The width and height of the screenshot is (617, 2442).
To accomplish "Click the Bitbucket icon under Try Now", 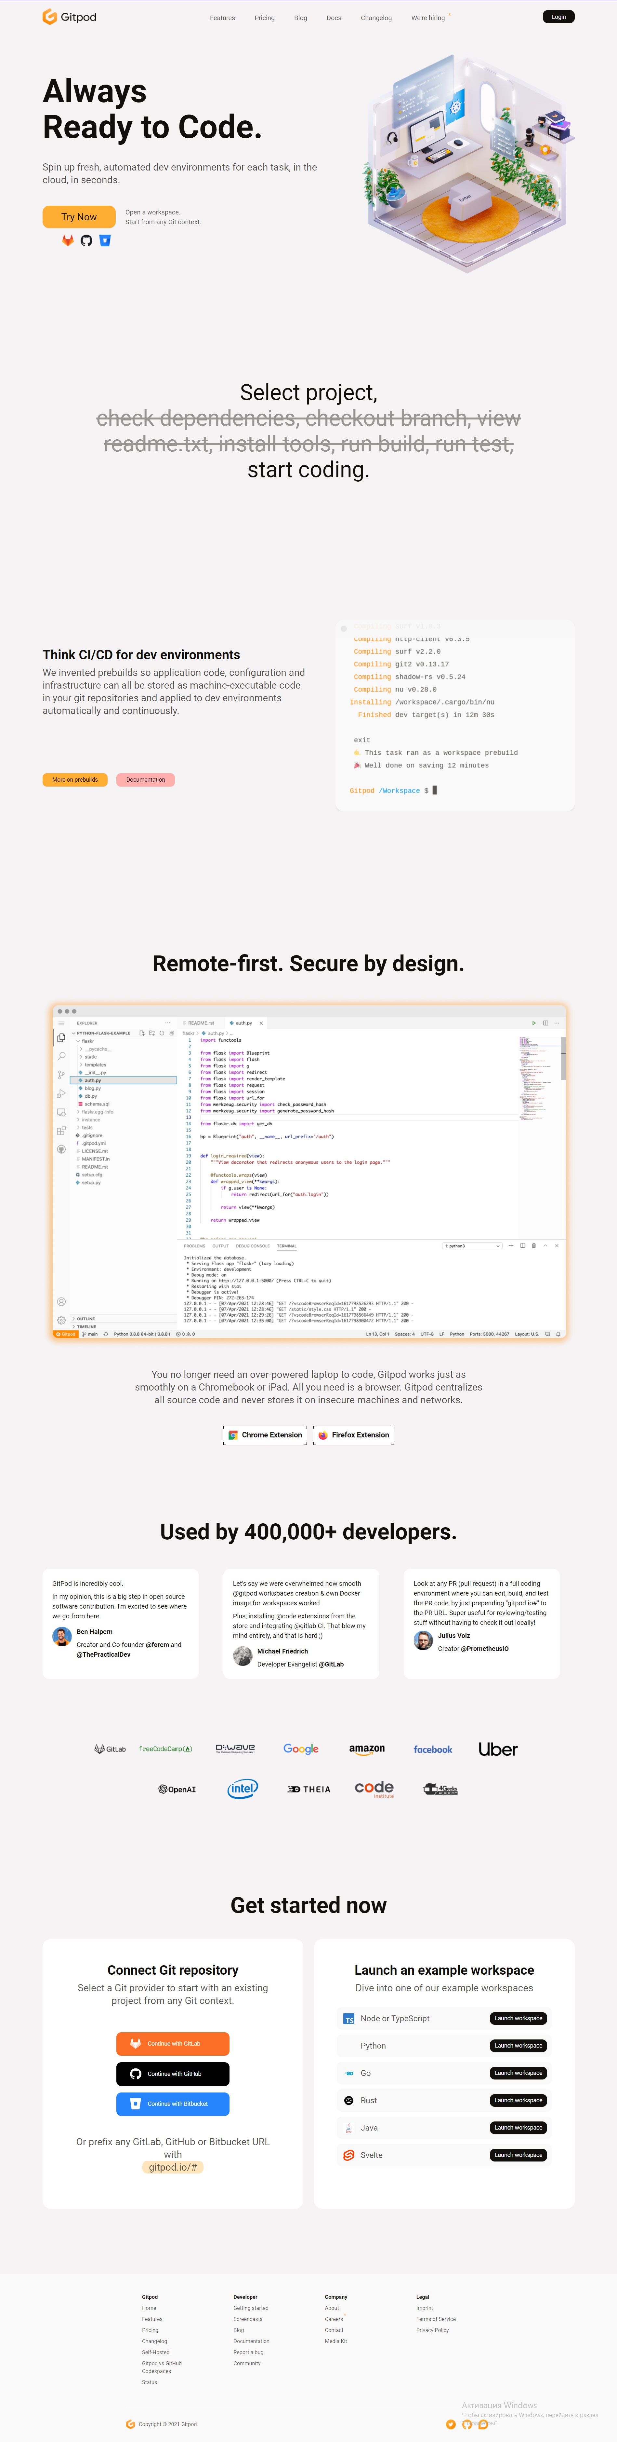I will [x=105, y=241].
